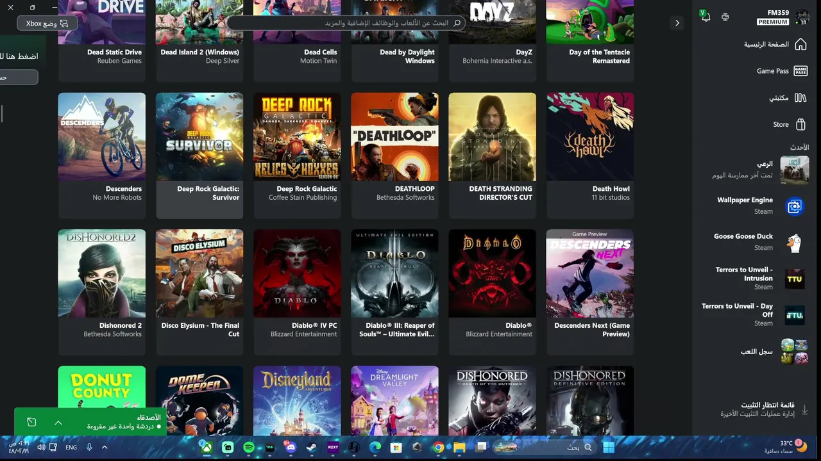Open Descenders game tile

(x=102, y=156)
